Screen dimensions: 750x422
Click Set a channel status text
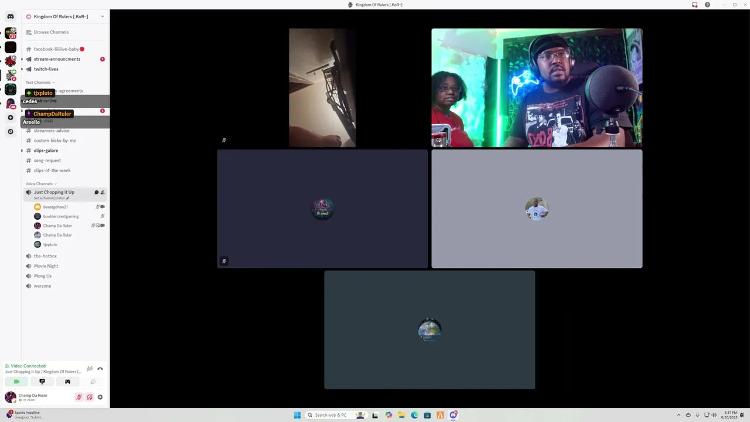(x=49, y=198)
